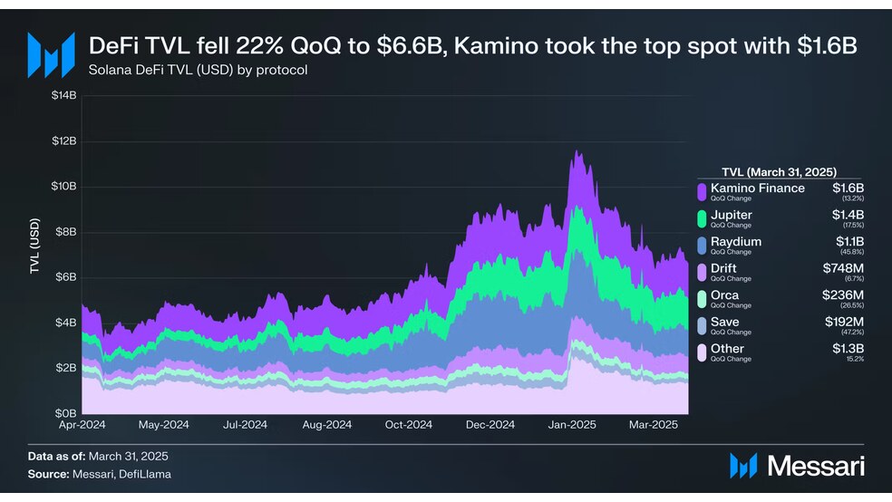Select the Raydium blue legend swatch

702,245
